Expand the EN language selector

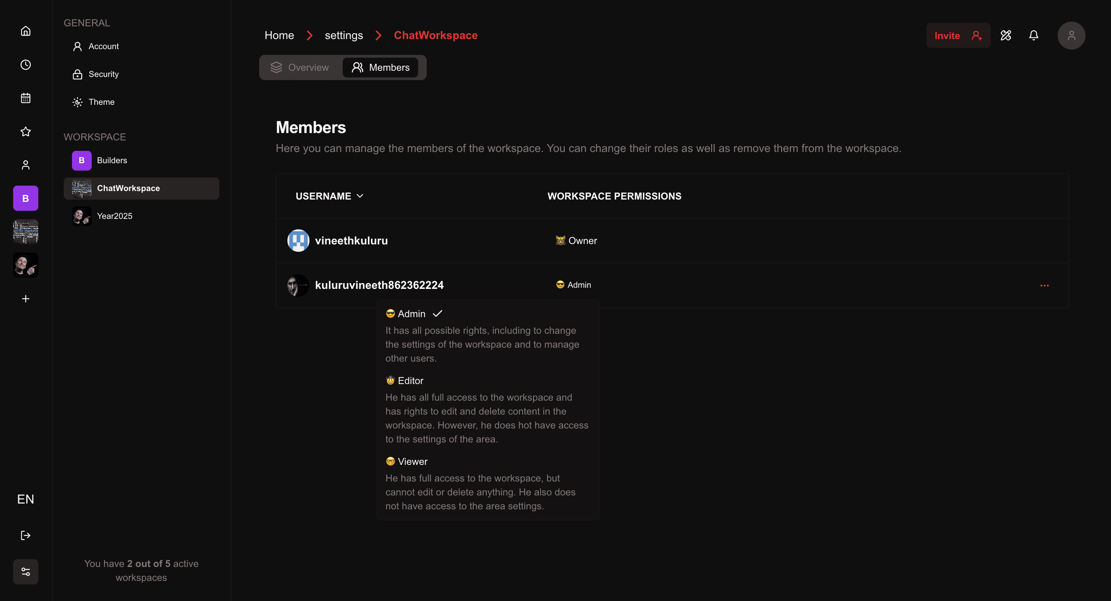(x=26, y=499)
